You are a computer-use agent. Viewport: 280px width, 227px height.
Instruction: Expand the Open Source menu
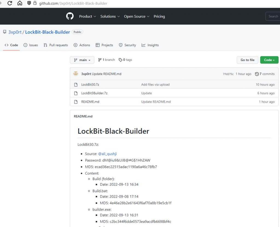[136, 16]
